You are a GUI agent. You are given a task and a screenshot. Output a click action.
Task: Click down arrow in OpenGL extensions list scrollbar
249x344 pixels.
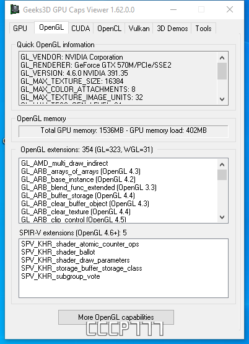pyautogui.click(x=222, y=217)
